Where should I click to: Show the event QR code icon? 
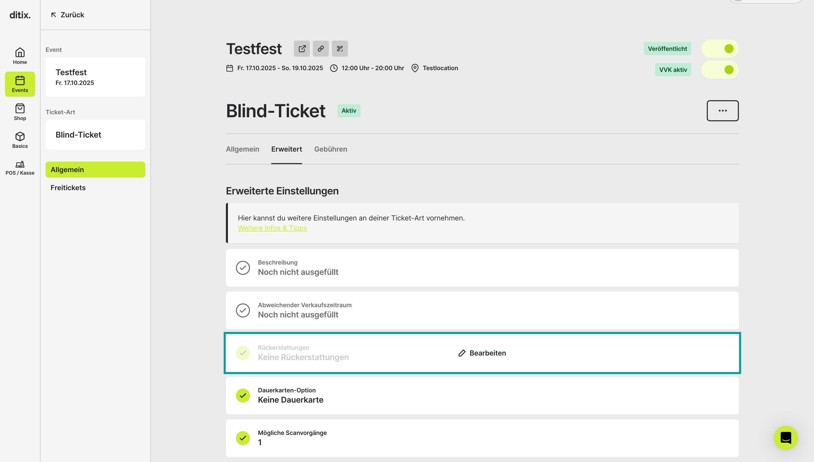coord(340,49)
